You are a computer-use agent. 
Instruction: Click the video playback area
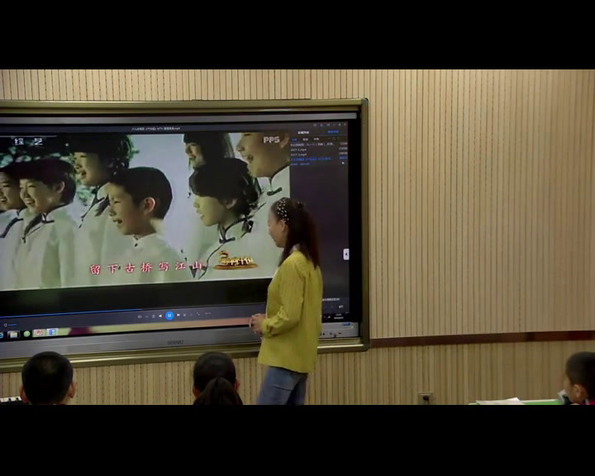[144, 211]
